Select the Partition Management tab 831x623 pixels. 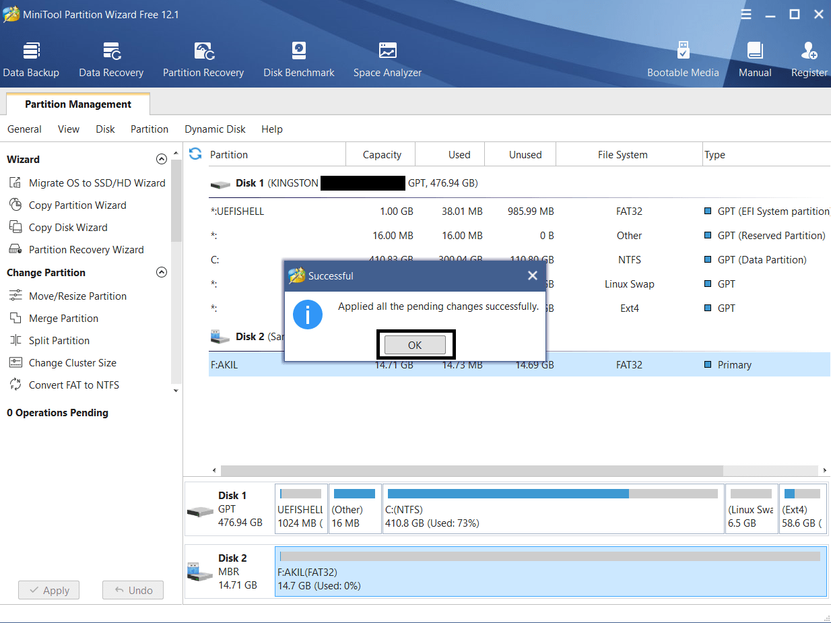(x=78, y=104)
